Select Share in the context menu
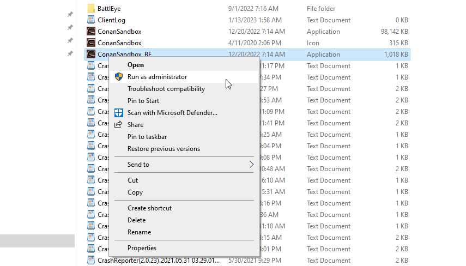The width and height of the screenshot is (466, 266). (x=135, y=124)
